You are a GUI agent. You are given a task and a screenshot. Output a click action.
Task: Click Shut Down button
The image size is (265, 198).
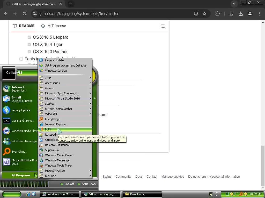point(87,184)
